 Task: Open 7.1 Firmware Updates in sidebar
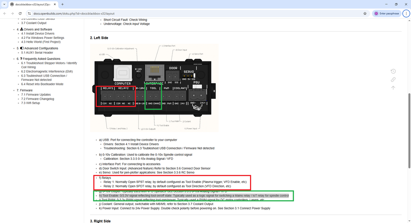coord(36,95)
